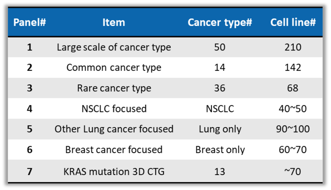The image size is (331, 190).
Task: Click the '40~50' cell line value
Action: (x=293, y=108)
